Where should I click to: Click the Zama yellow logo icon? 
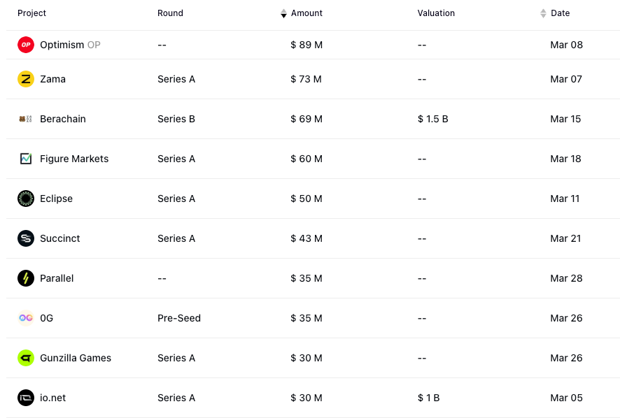26,79
